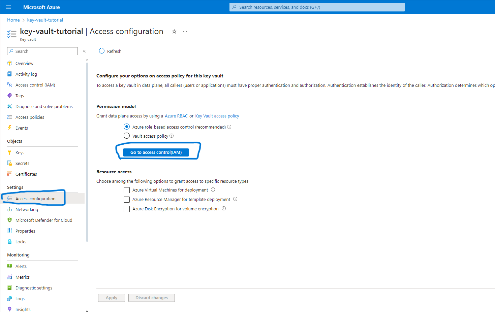Click the Overview key icon in sidebar

tap(9, 63)
